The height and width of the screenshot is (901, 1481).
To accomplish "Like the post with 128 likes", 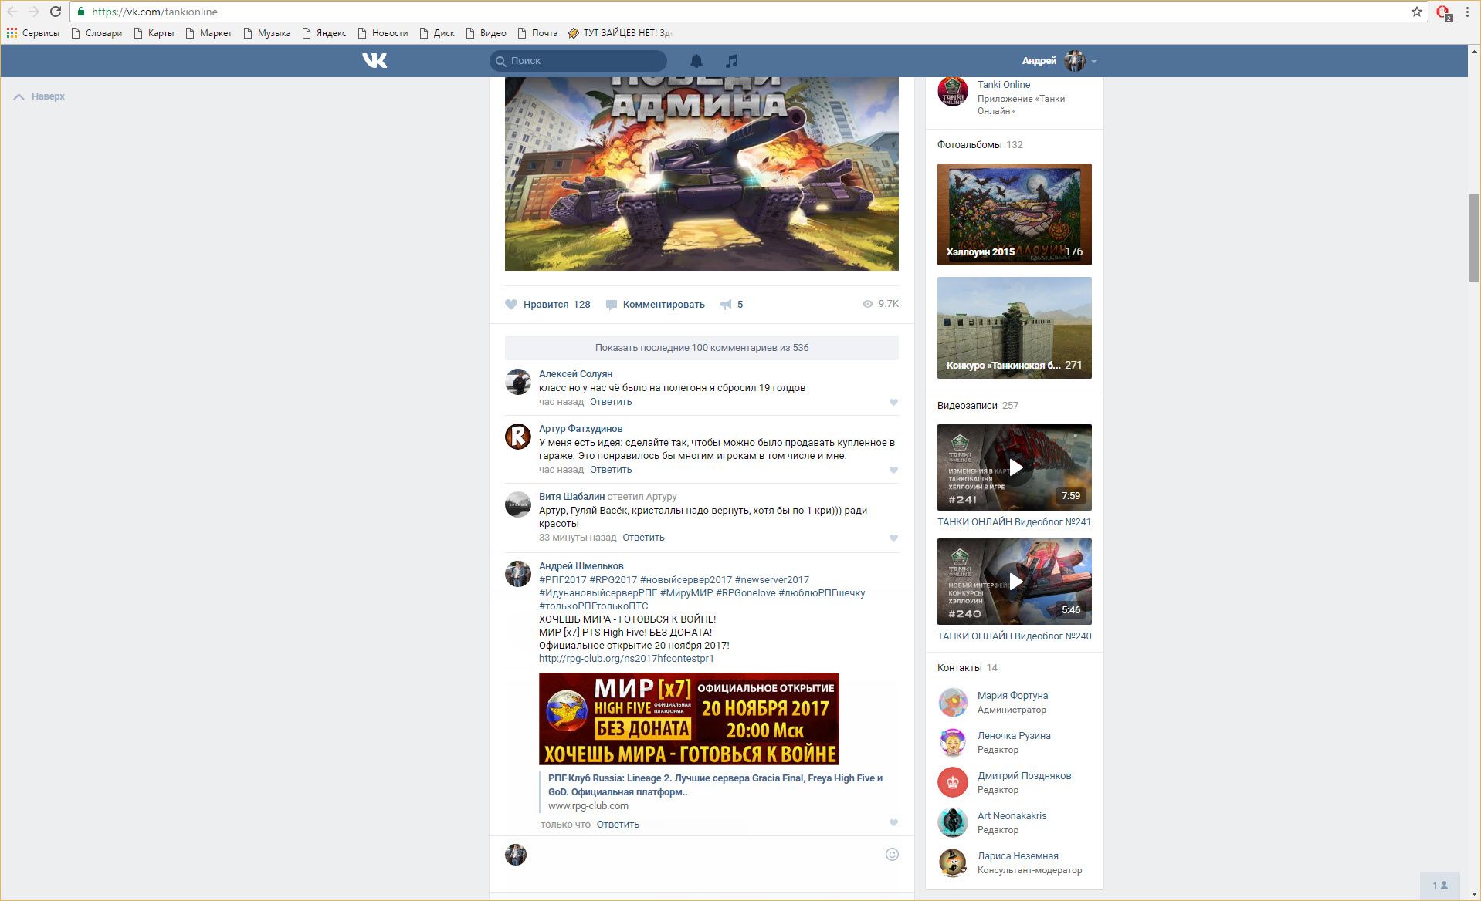I will 547,304.
